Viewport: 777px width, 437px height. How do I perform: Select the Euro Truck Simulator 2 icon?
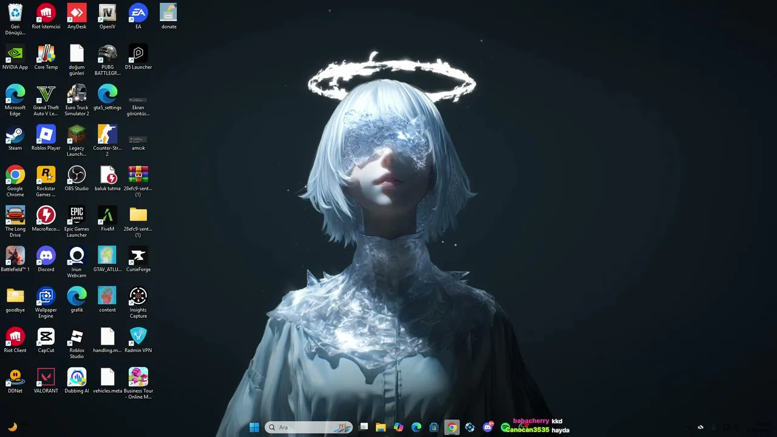pos(77,94)
